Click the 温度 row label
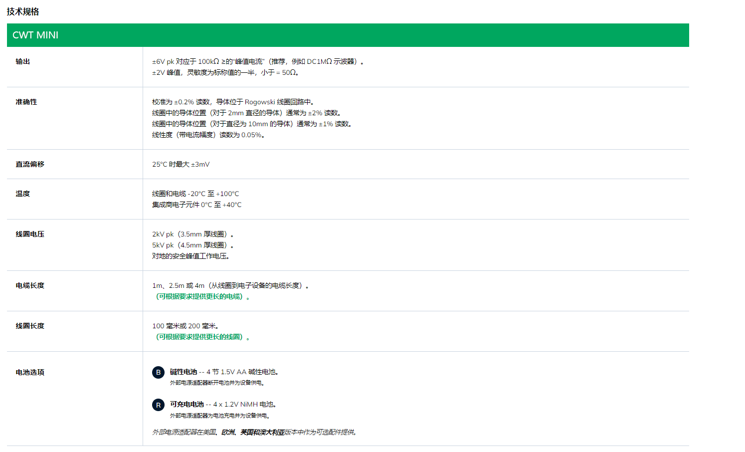This screenshot has width=745, height=452. (x=23, y=194)
